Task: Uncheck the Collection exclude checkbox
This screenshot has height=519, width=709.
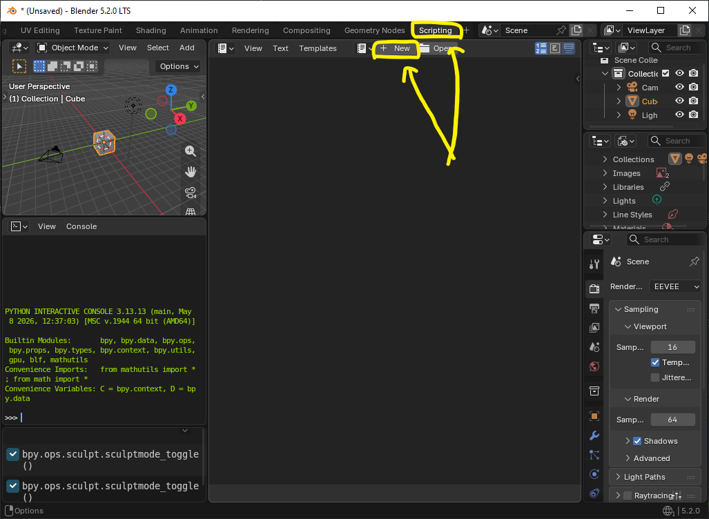Action: coord(665,73)
